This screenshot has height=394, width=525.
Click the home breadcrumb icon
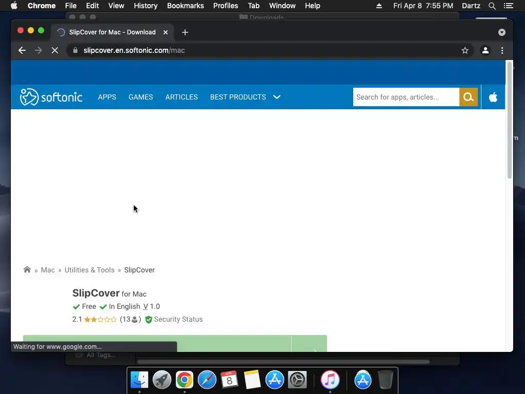(x=27, y=269)
